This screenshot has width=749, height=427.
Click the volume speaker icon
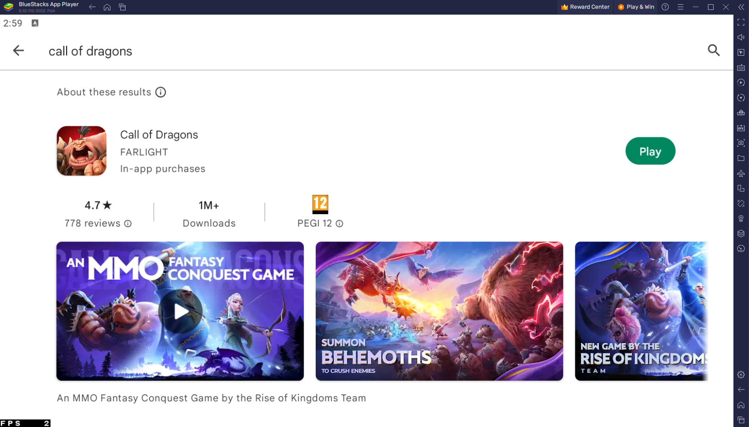click(x=741, y=37)
